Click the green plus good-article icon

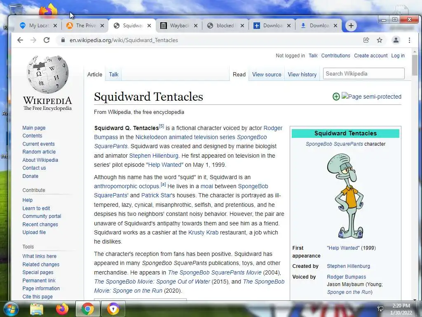click(336, 97)
